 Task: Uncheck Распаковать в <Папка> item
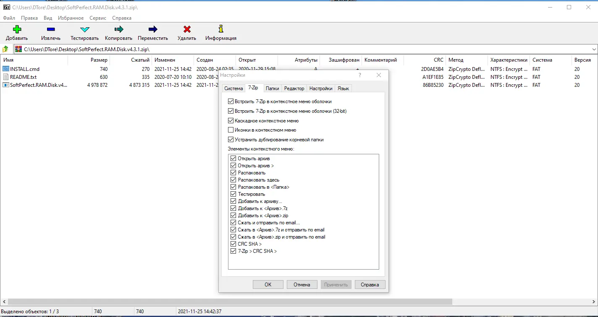coord(233,187)
